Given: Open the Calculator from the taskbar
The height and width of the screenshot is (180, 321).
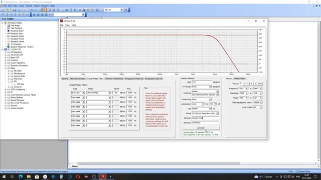Looking at the screenshot, I should pos(61,176).
